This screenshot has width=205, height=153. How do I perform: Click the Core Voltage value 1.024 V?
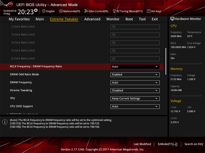(191, 47)
